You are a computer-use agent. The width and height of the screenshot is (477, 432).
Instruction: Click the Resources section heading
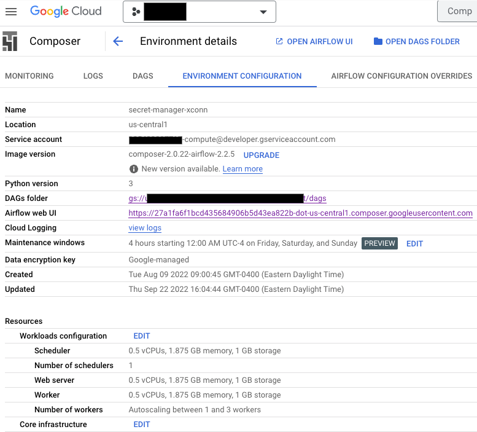click(x=24, y=321)
